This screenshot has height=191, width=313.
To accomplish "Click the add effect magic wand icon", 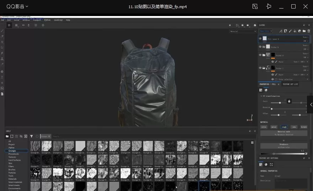I will [x=281, y=31].
